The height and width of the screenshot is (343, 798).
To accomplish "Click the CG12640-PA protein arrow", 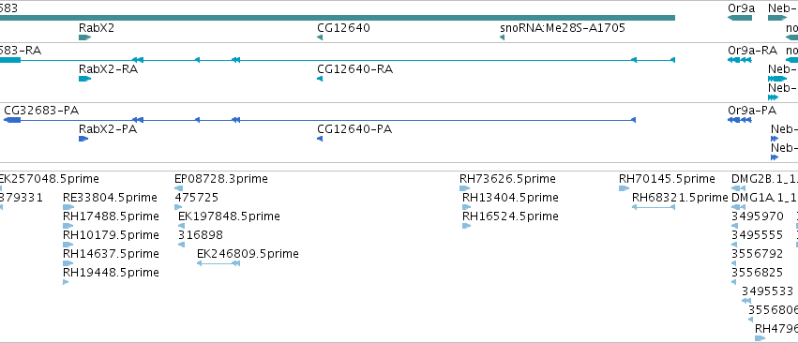I will (x=320, y=139).
